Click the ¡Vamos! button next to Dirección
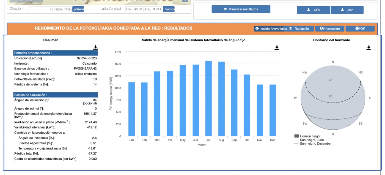This screenshot has width=385, height=175. (78, 9)
